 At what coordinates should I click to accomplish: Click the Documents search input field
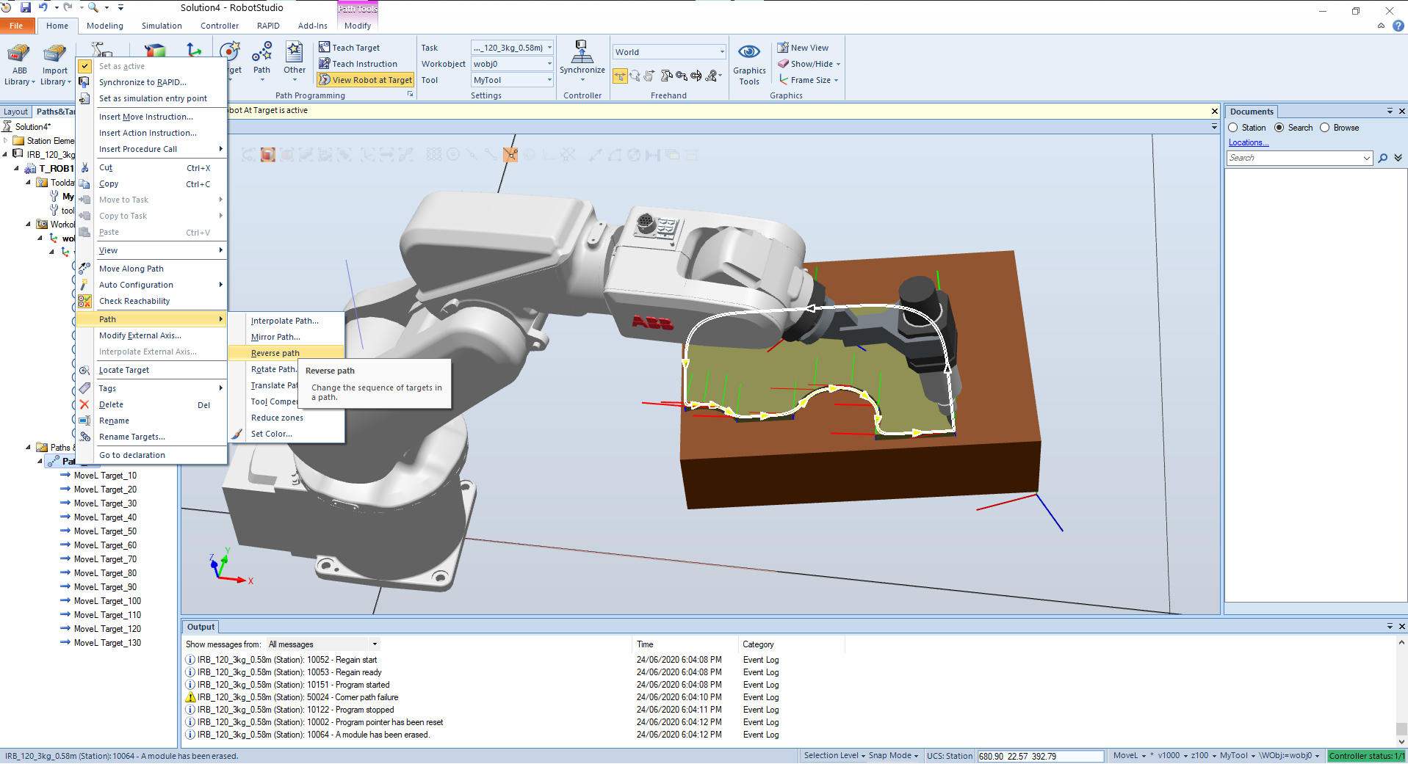(x=1294, y=158)
